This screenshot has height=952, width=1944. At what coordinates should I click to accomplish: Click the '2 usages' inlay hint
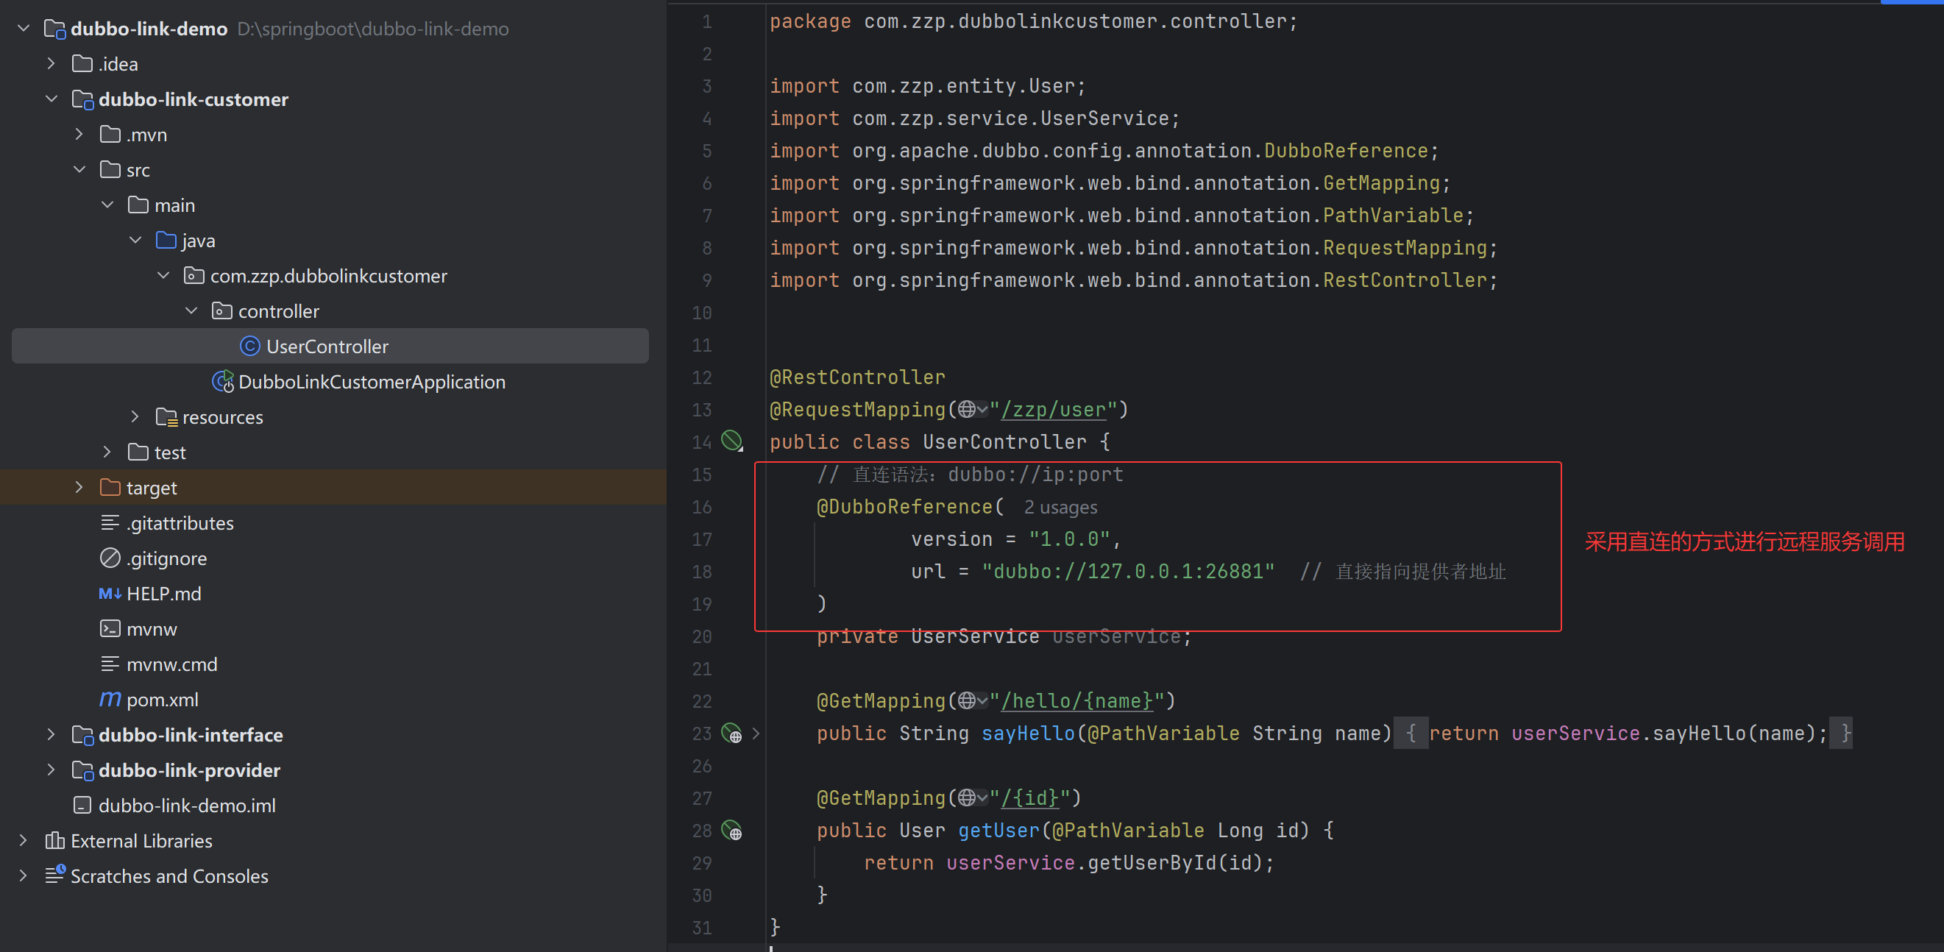pyautogui.click(x=1060, y=508)
